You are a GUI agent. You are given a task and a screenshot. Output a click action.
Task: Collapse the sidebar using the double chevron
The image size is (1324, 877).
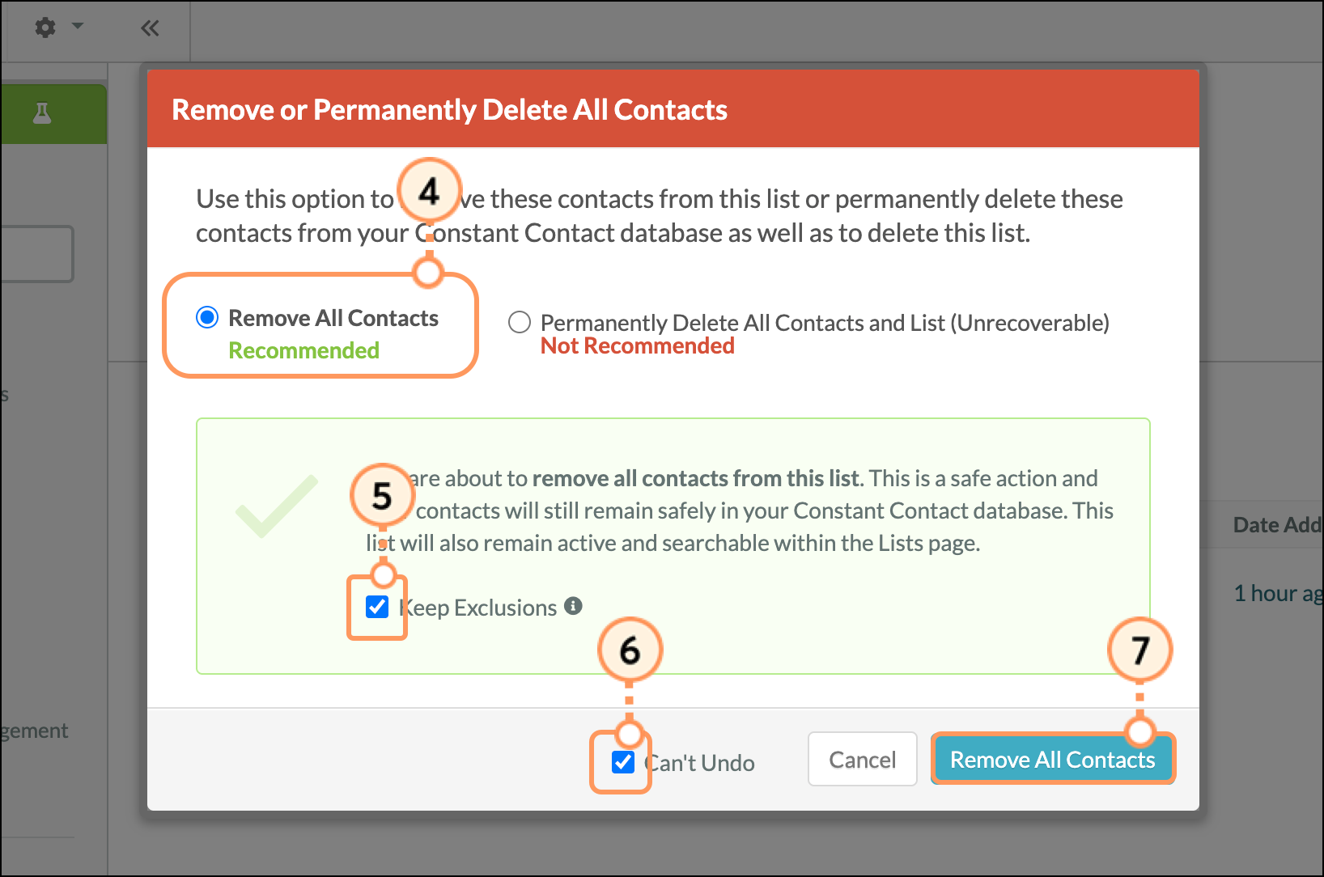click(x=150, y=28)
